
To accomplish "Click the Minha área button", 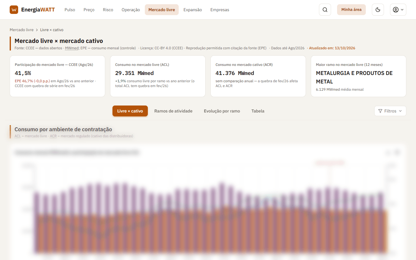I will (351, 10).
